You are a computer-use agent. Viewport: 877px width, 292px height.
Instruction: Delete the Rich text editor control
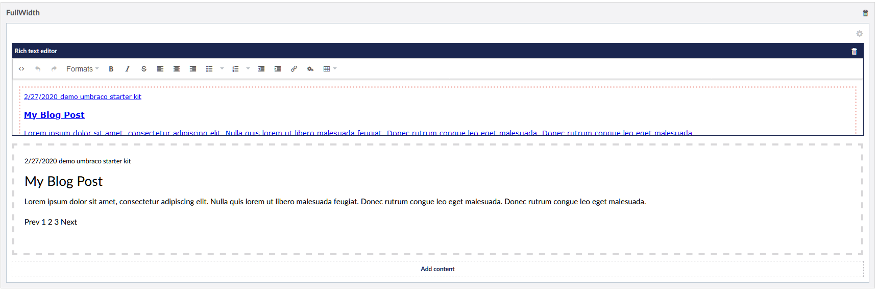854,51
